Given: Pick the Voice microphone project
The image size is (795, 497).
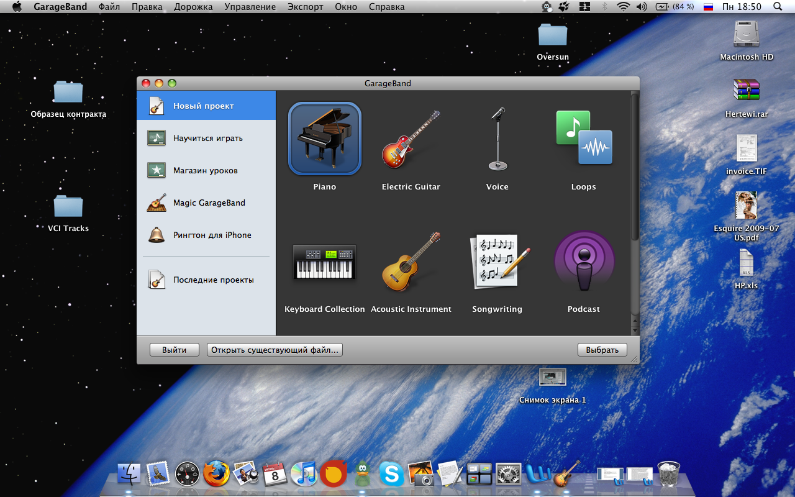Looking at the screenshot, I should click(497, 139).
